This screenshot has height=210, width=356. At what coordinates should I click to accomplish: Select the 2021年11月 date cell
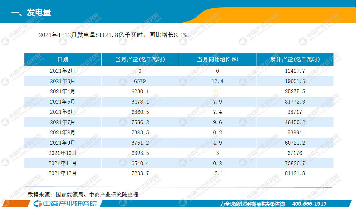(x=63, y=163)
